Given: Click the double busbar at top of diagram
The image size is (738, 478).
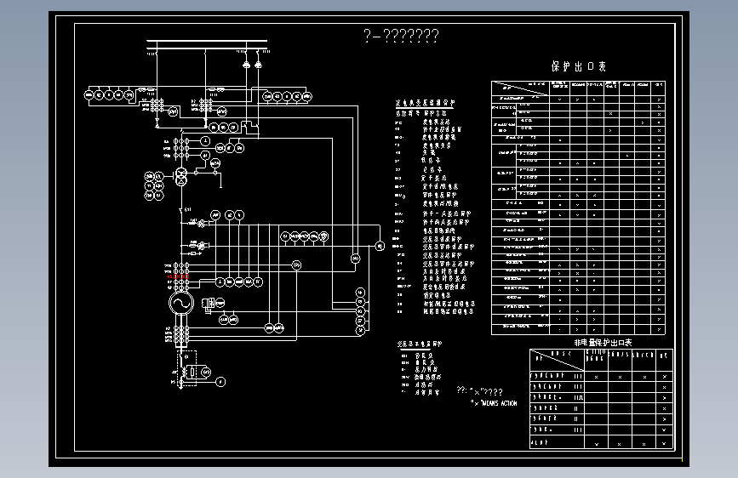Looking at the screenshot, I should pos(207,44).
